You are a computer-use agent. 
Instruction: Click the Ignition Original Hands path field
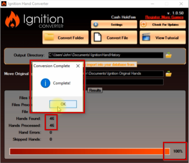click(123, 74)
